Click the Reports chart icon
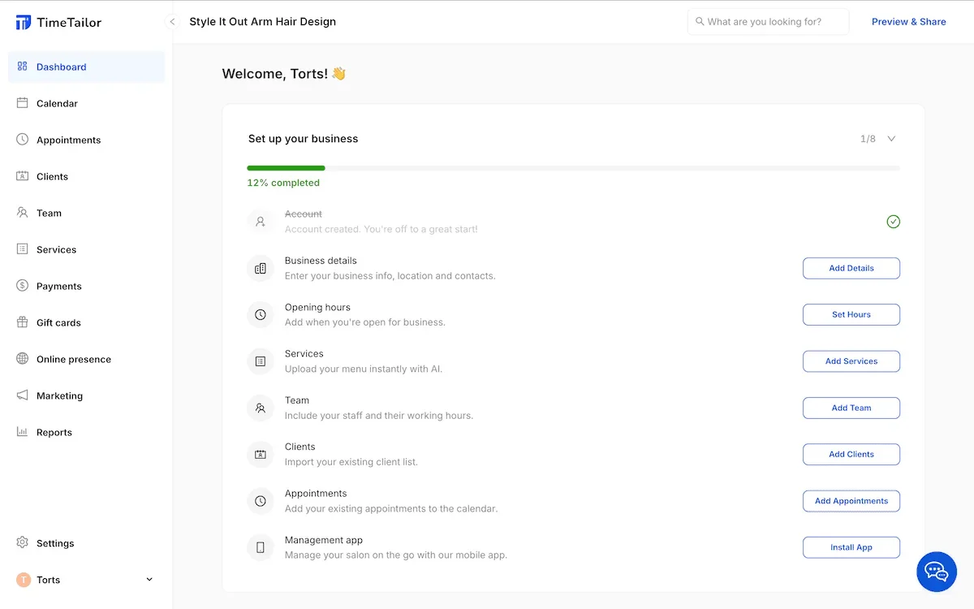 coord(23,432)
